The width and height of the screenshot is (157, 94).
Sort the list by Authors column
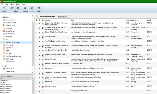[x=48, y=20]
